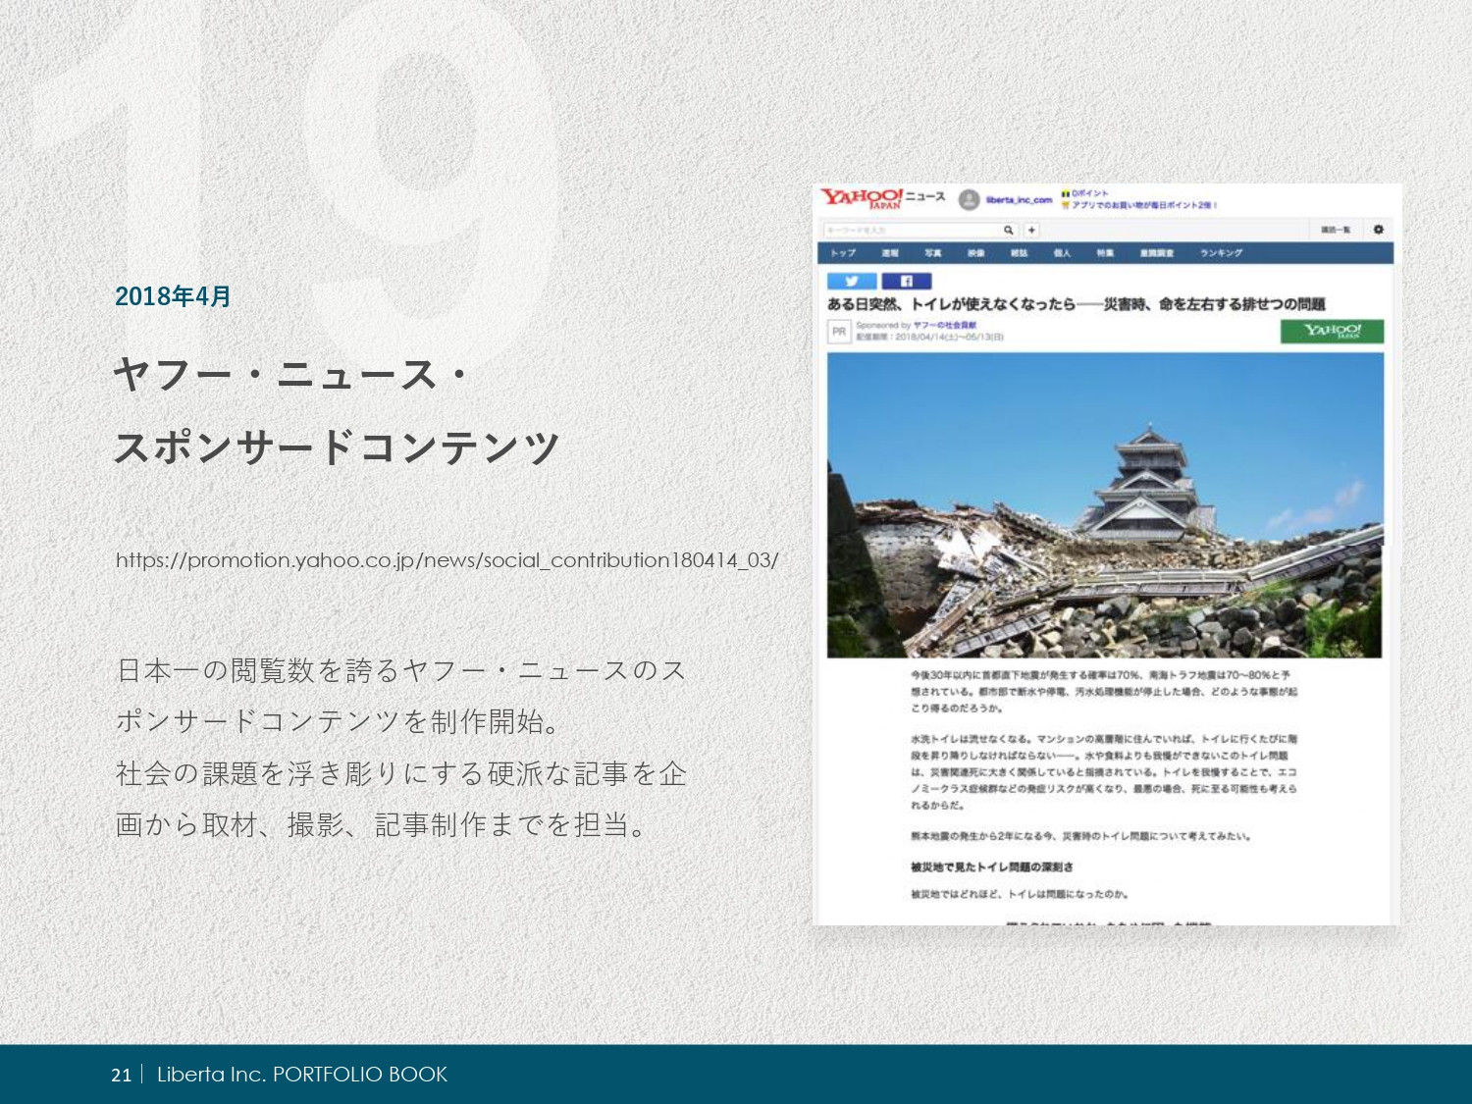Select the トップ navigation tab
1472x1104 pixels.
point(842,253)
